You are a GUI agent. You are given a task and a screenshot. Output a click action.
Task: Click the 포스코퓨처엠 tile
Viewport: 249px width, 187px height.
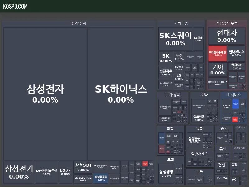(x=114, y=179)
